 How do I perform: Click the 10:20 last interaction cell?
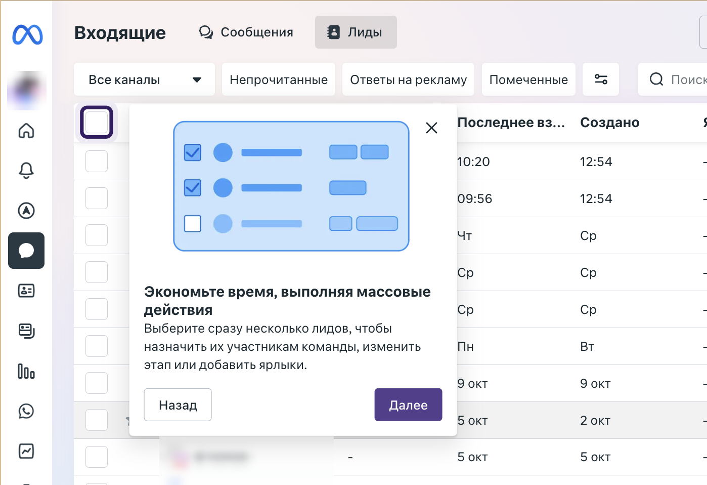click(x=474, y=161)
